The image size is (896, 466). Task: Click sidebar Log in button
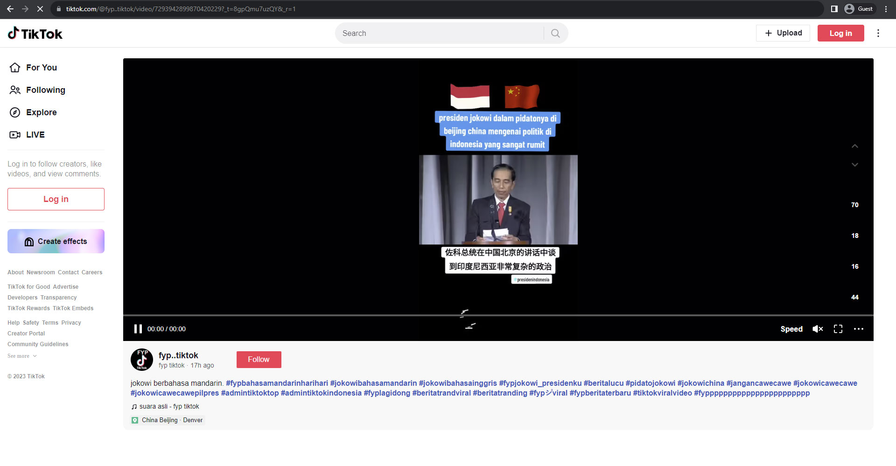coord(56,199)
